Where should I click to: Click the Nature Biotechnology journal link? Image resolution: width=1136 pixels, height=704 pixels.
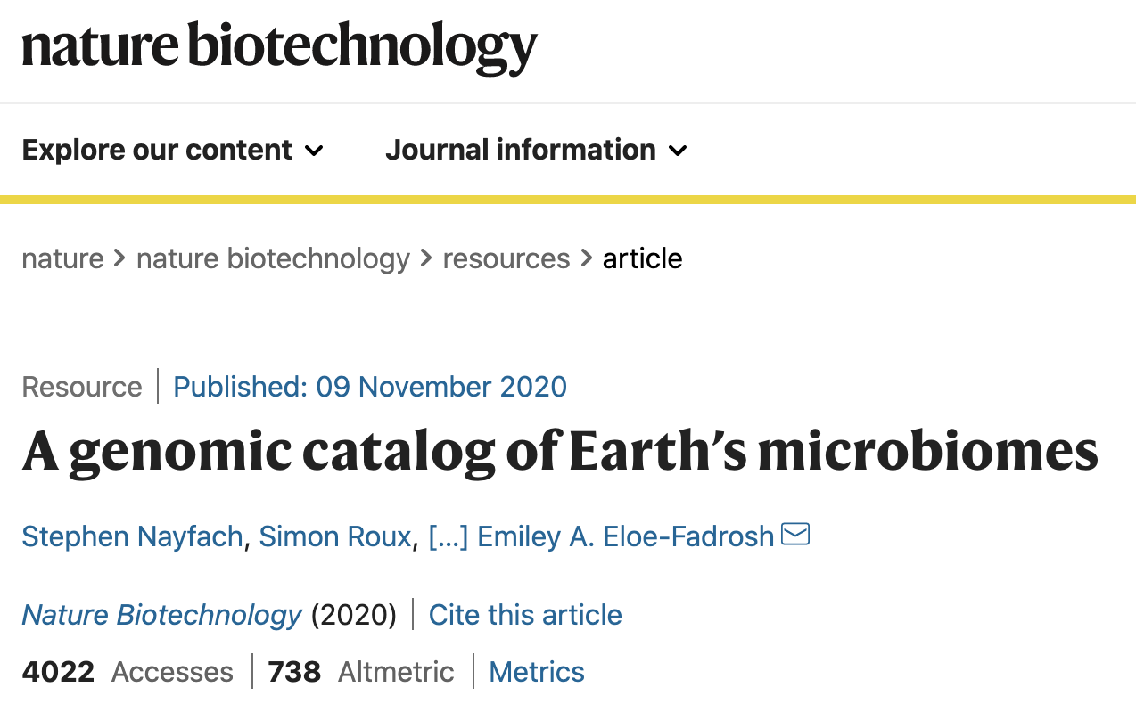tap(162, 615)
